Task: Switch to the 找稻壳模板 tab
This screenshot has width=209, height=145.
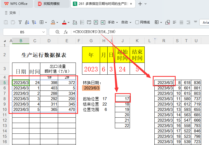Action: (52, 4)
